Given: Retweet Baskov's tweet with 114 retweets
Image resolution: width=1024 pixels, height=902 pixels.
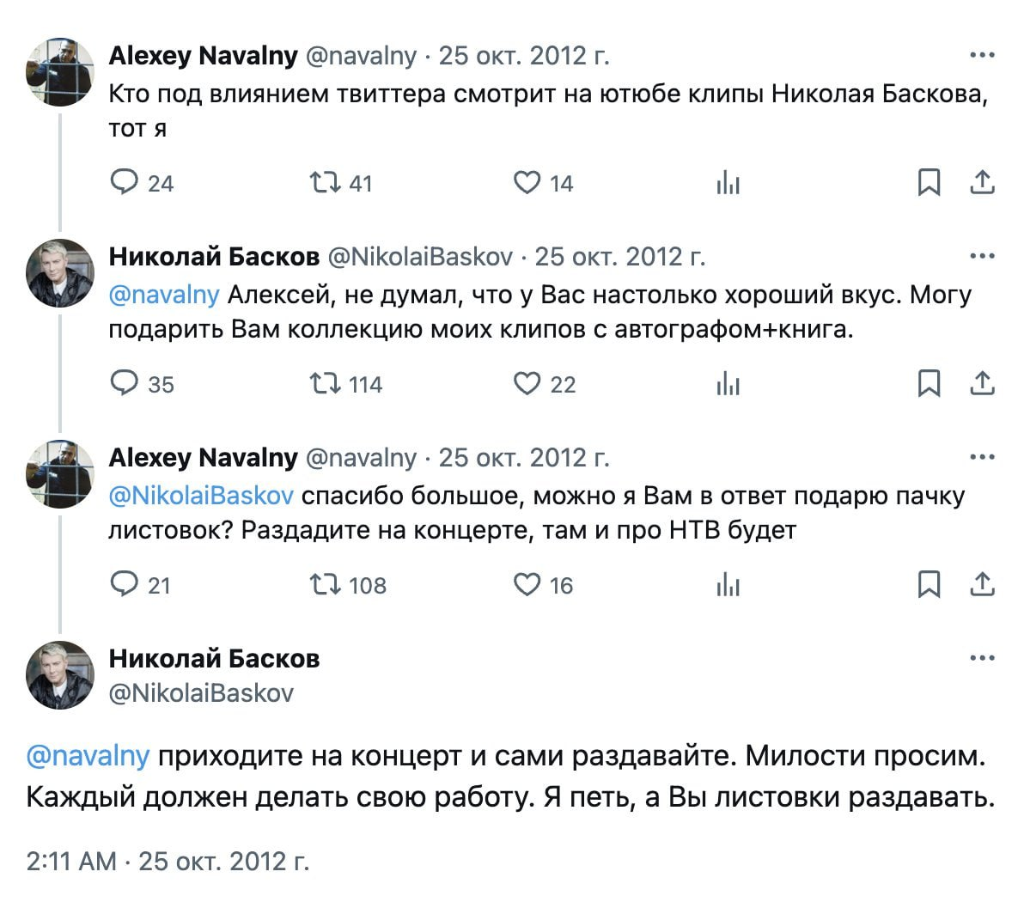Looking at the screenshot, I should pos(326,383).
